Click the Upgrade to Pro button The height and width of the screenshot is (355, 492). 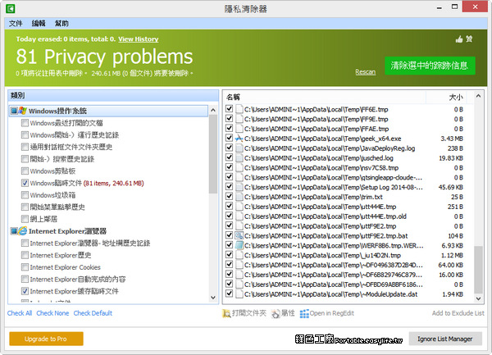(x=46, y=339)
